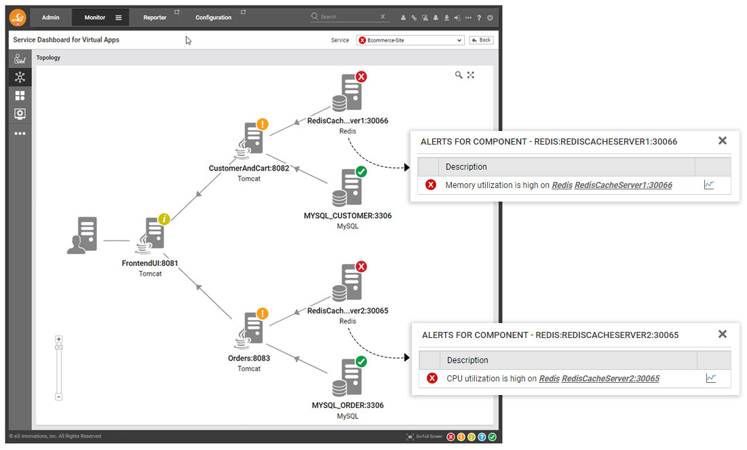Click zoom in plus on topology slider

[58, 339]
